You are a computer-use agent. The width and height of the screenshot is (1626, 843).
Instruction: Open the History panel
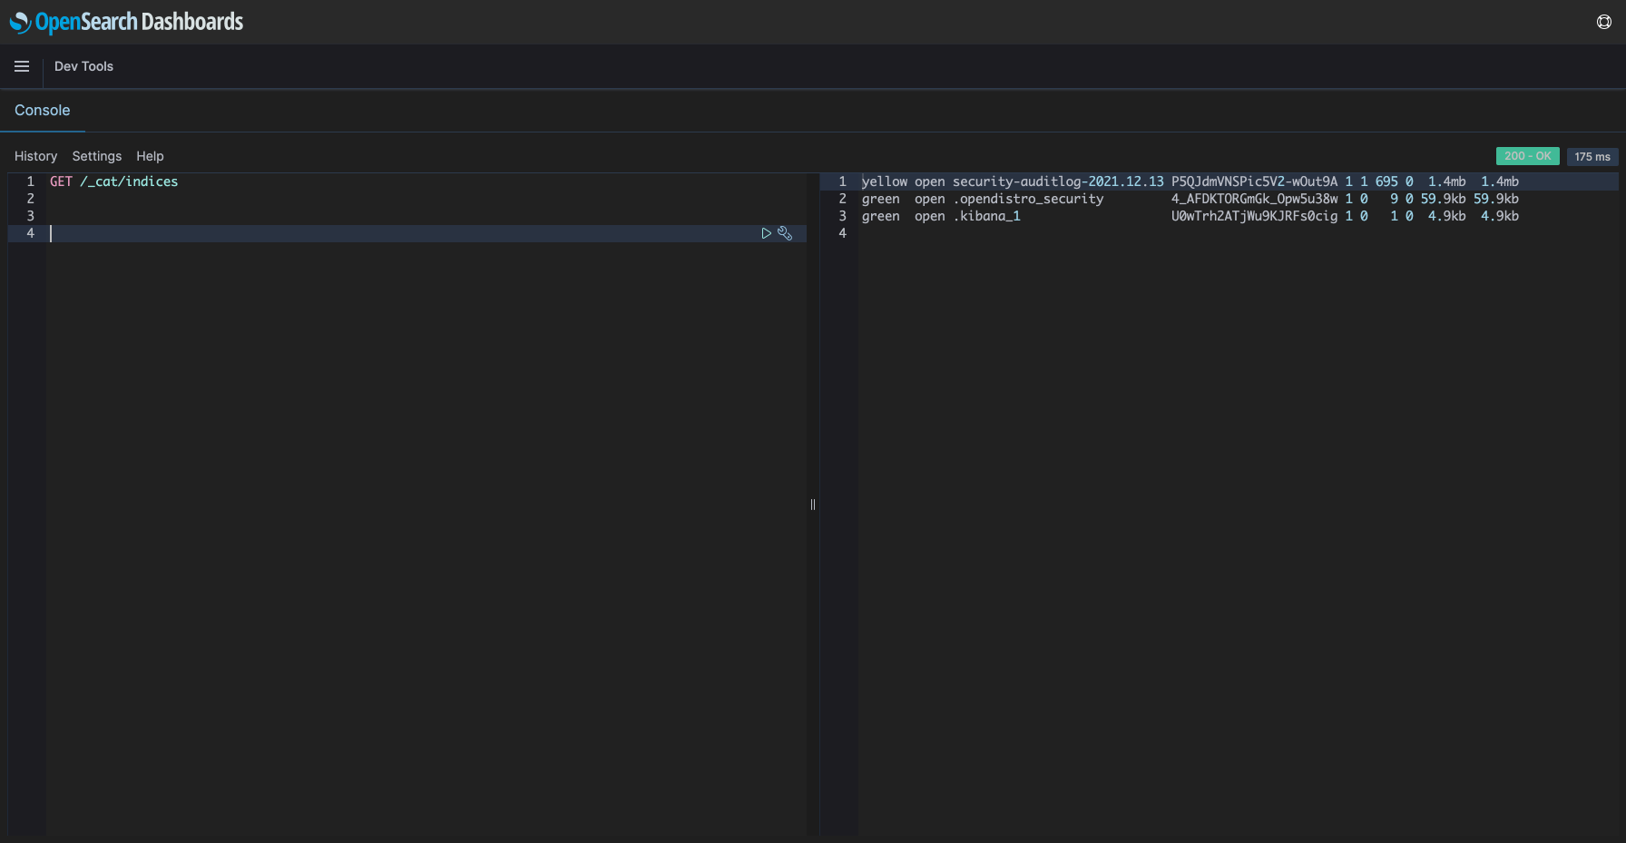coord(35,156)
